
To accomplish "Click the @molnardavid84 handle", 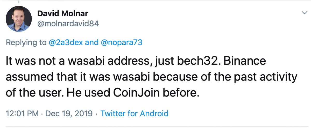I will point(68,24).
